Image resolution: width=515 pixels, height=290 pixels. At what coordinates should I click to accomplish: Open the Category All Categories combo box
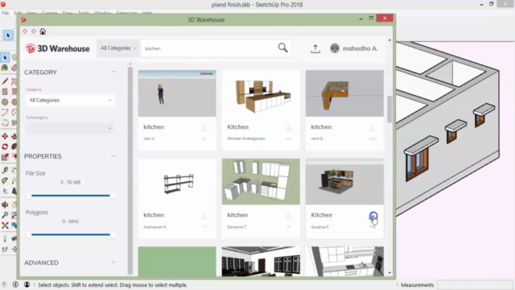[x=70, y=100]
